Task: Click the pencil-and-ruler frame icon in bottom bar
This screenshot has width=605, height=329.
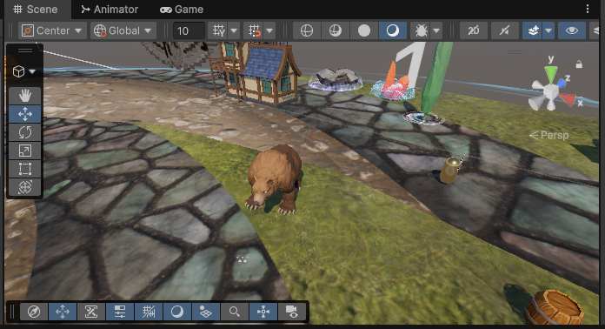Action: pyautogui.click(x=91, y=312)
